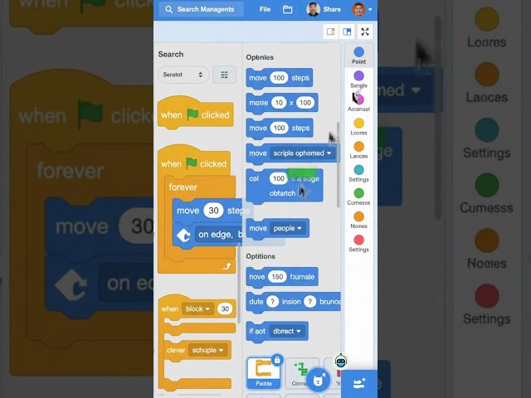Select the Padde sprite thumbnail

[264, 372]
